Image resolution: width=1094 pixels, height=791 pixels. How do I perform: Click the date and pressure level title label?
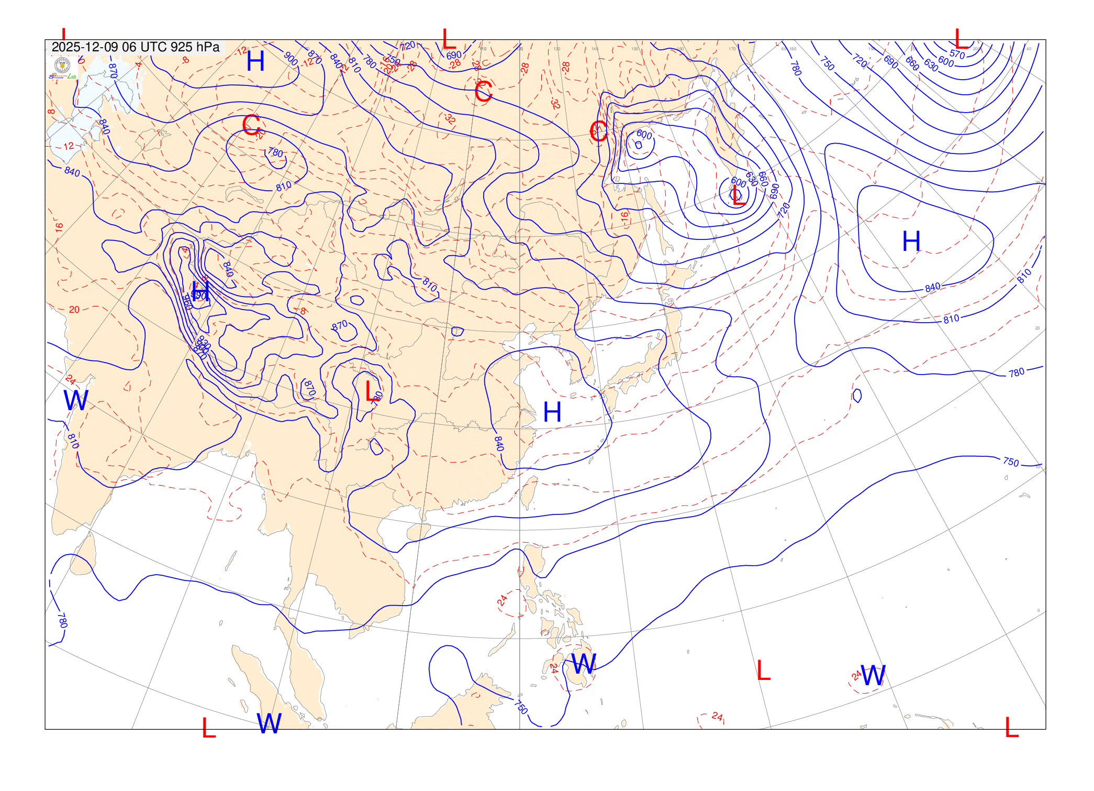[136, 47]
